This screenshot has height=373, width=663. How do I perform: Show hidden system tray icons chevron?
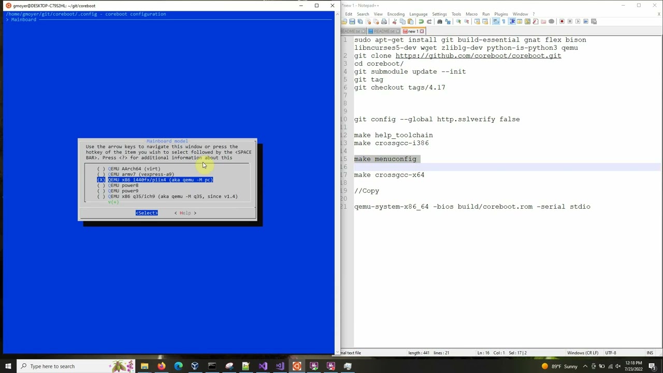(x=585, y=366)
